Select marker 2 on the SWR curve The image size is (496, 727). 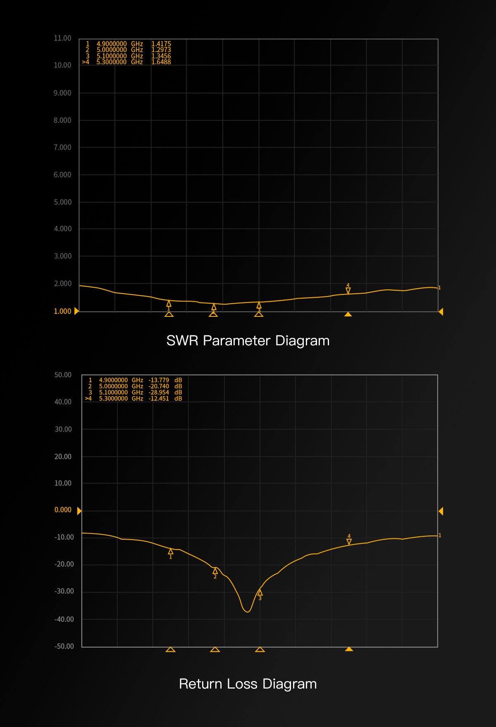click(x=214, y=307)
